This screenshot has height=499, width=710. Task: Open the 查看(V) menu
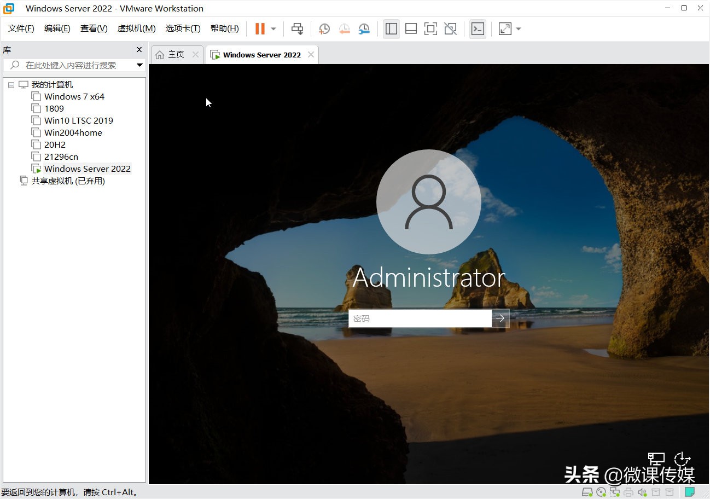[94, 28]
